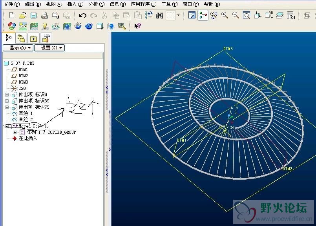Viewport: 316px width, 226px height.
Task: Switch to the Connections hammer tab
Action: tap(46, 38)
